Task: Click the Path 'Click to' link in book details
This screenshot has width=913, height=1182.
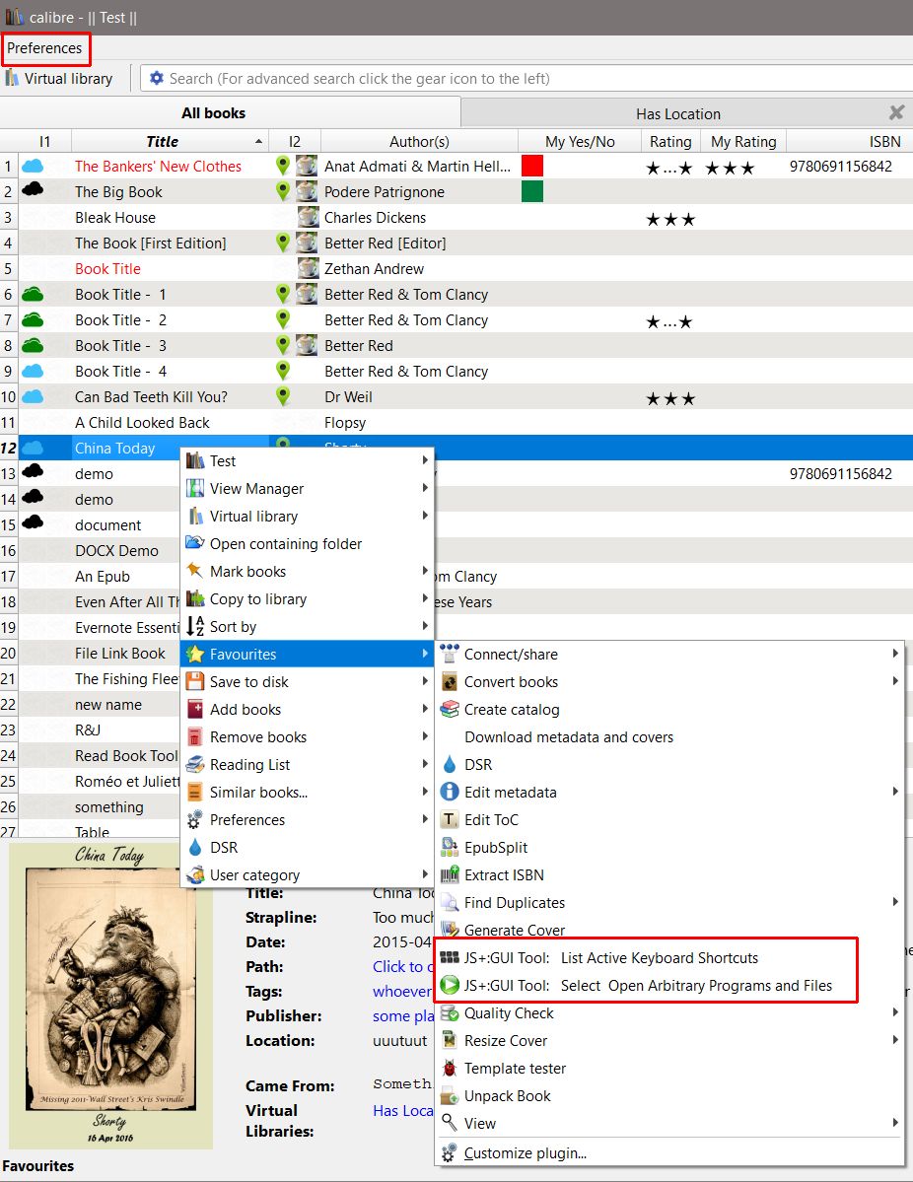Action: [403, 966]
